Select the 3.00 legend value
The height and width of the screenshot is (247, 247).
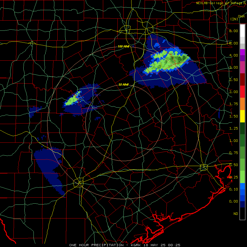pyautogui.click(x=234, y=68)
